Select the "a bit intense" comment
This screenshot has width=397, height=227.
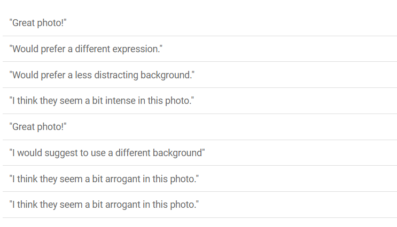(102, 101)
